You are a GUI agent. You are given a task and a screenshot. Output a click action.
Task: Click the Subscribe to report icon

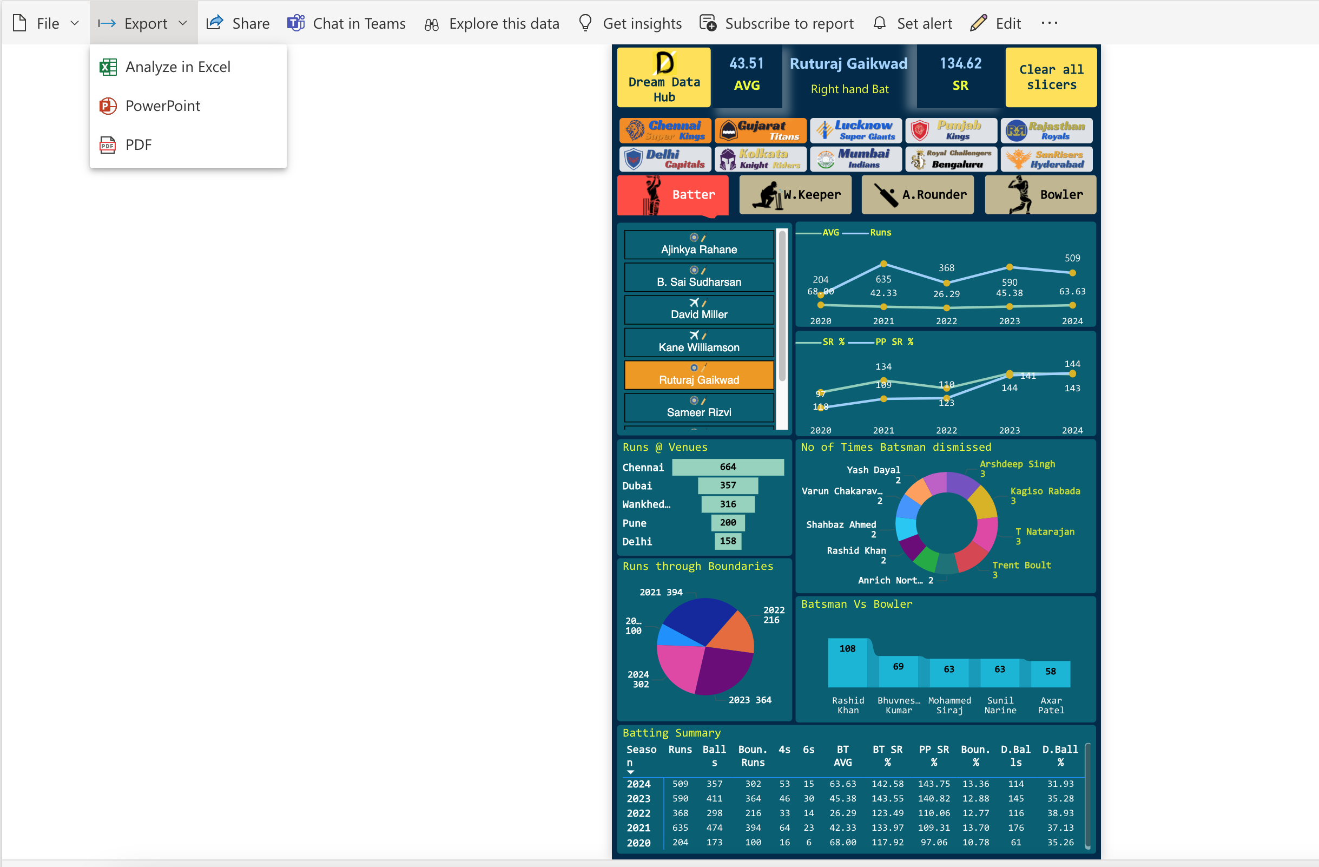708,23
